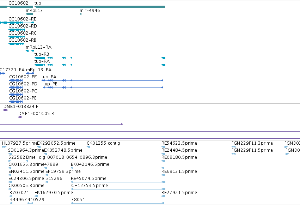Viewport: 300px width, 205px height.
Task: Select the DME1-013B24.F purple marker
Action: (6, 110)
